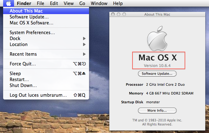209x133 pixels.
Task: Click the Startup Disk label
Action: pyautogui.click(x=132, y=102)
